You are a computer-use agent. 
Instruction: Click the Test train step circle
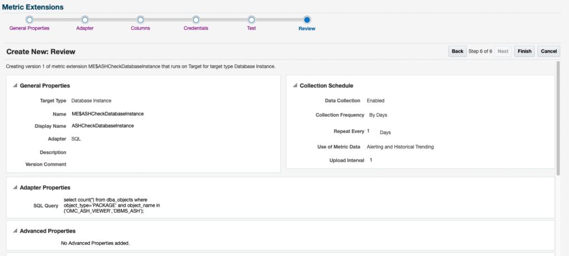pyautogui.click(x=252, y=20)
